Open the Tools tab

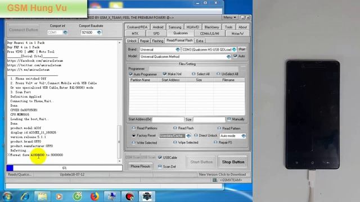[x=228, y=27]
